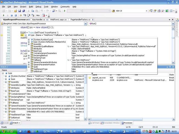This screenshot has height=134, width=179.
Task: Click the Start Page green icon
Action: point(167,11)
